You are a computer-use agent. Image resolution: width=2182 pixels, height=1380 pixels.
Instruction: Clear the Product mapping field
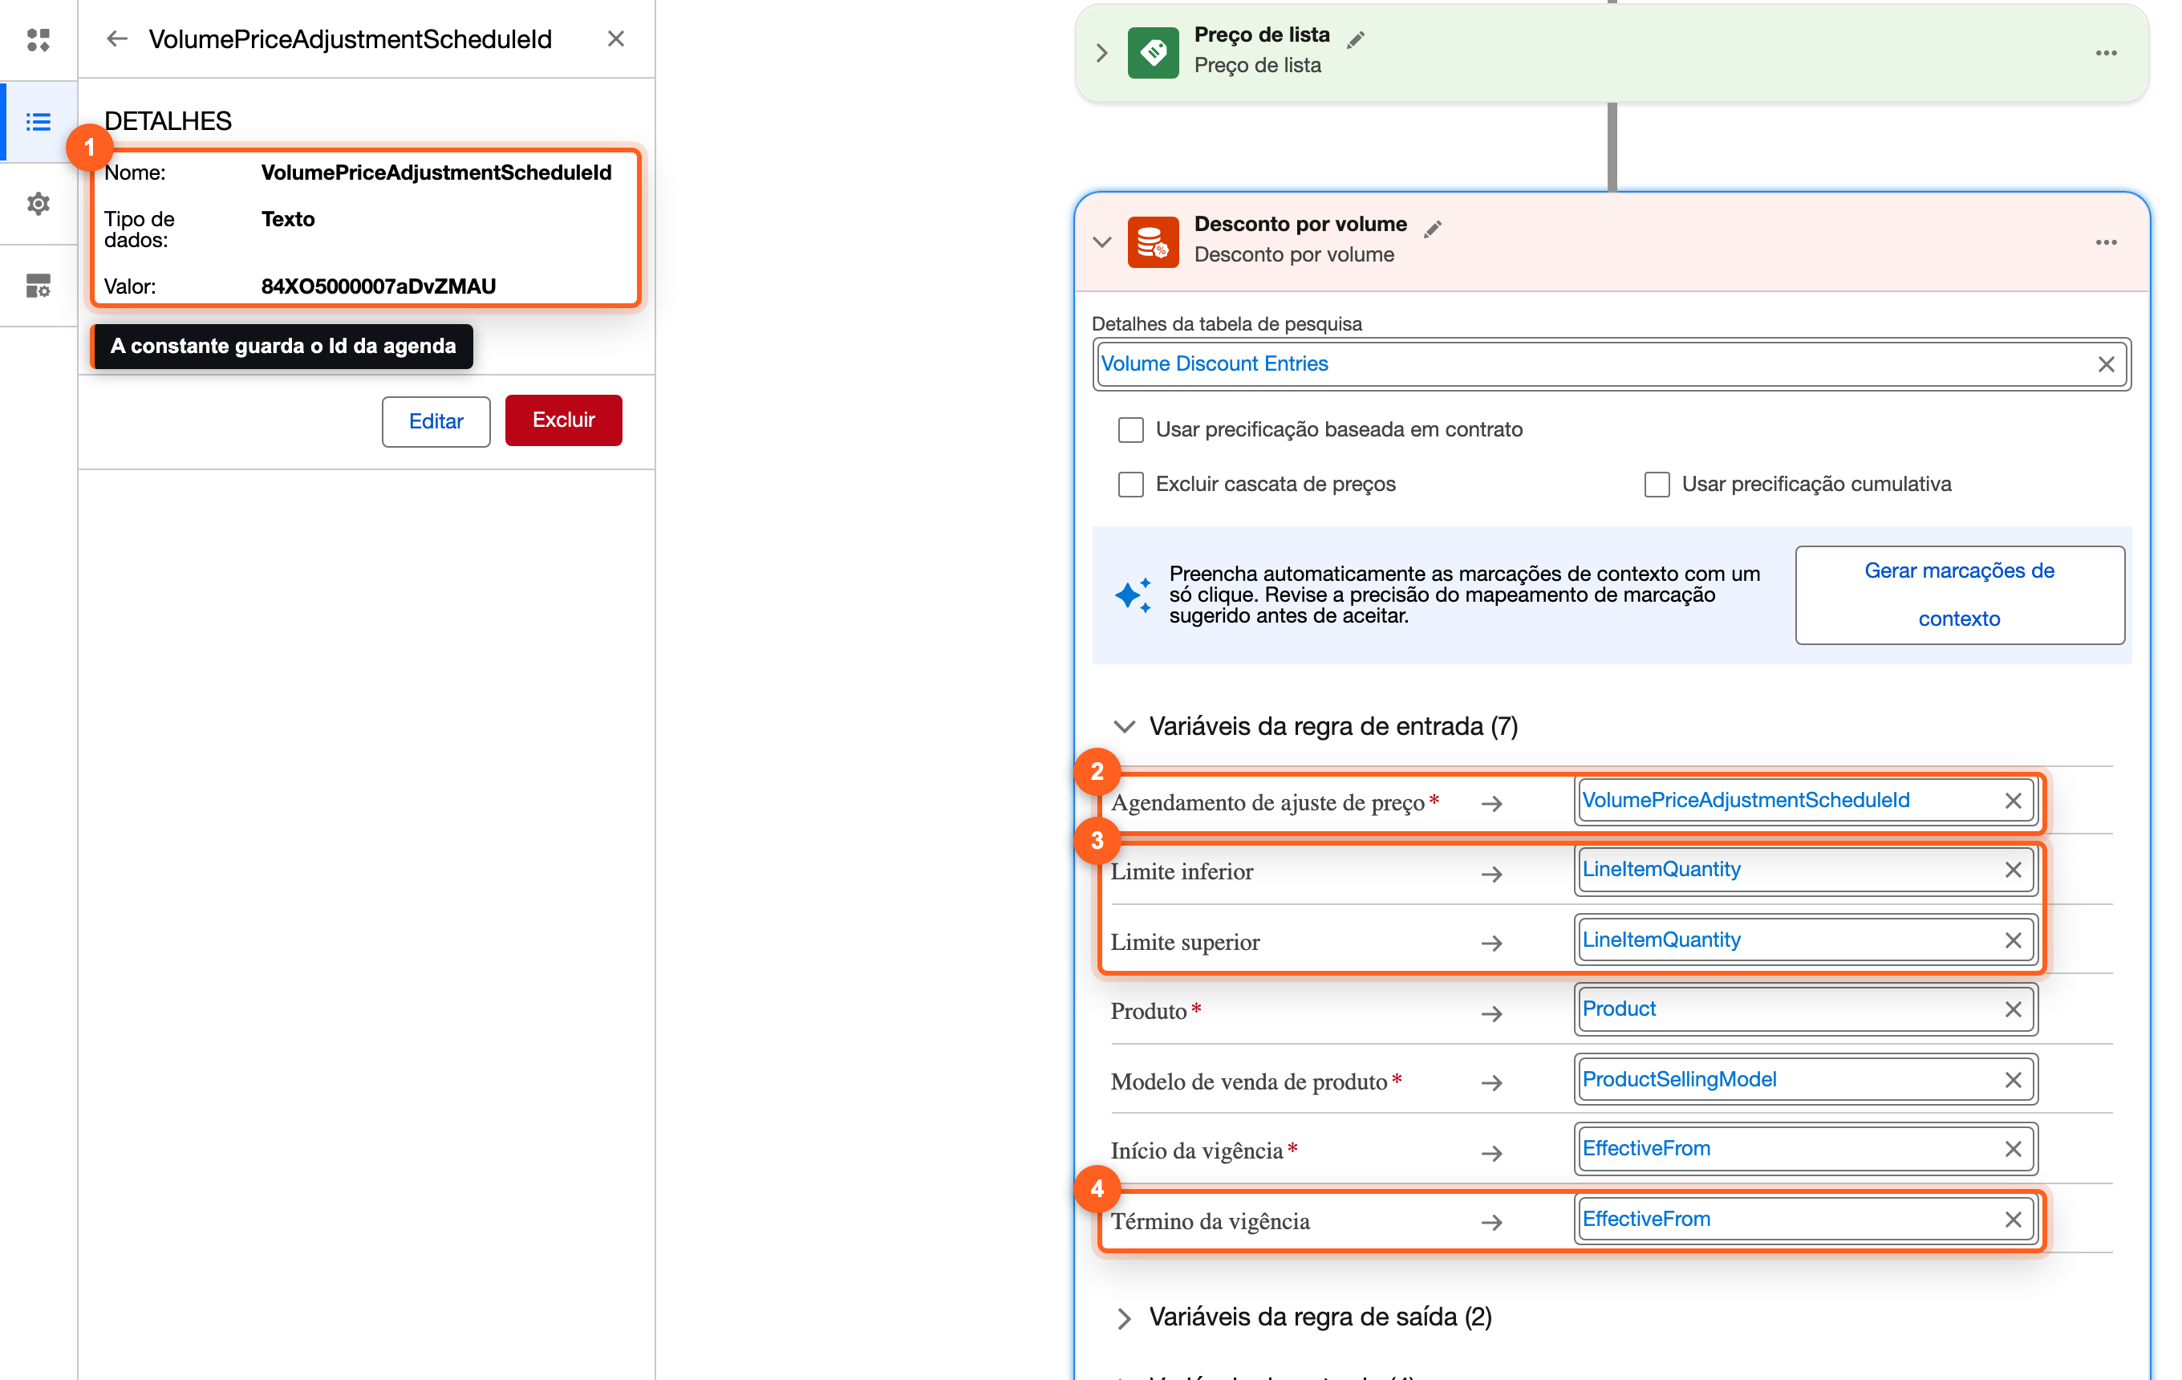pos(2014,1009)
